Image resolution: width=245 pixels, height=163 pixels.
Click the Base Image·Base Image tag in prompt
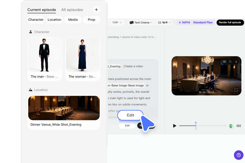(x=126, y=86)
